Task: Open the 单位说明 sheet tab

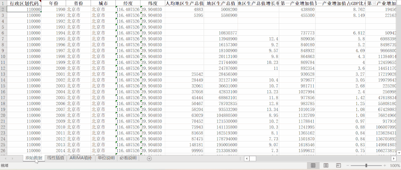Action: point(106,158)
